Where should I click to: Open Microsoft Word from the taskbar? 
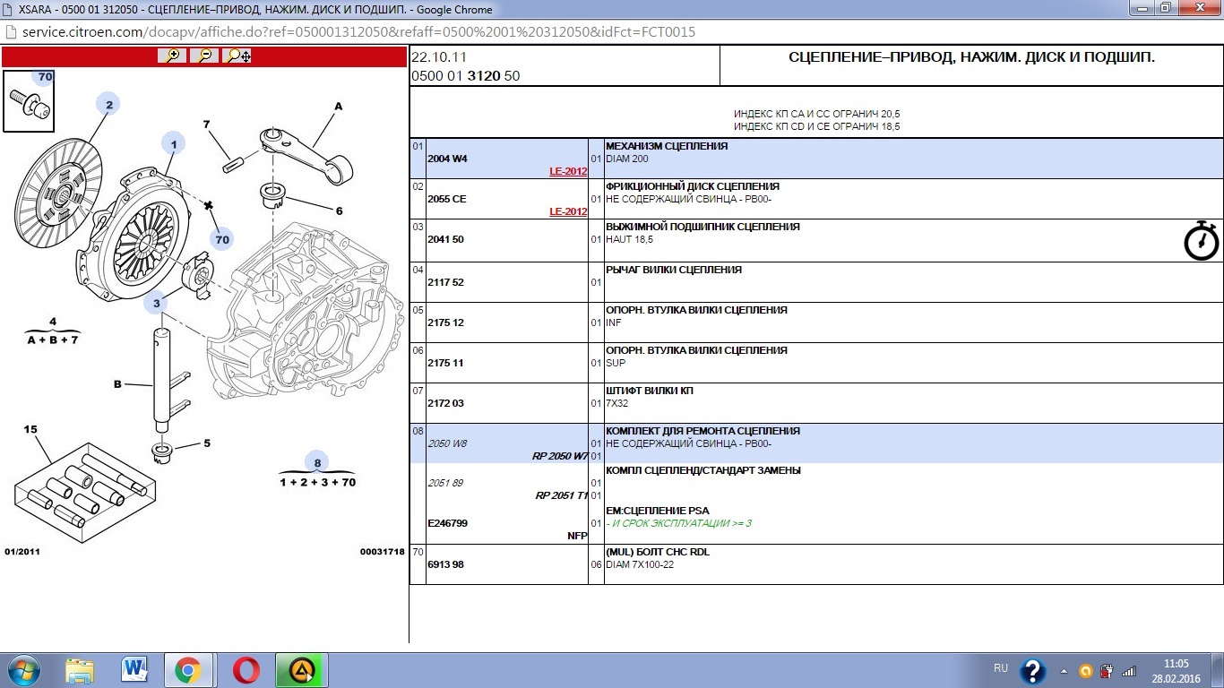point(134,670)
